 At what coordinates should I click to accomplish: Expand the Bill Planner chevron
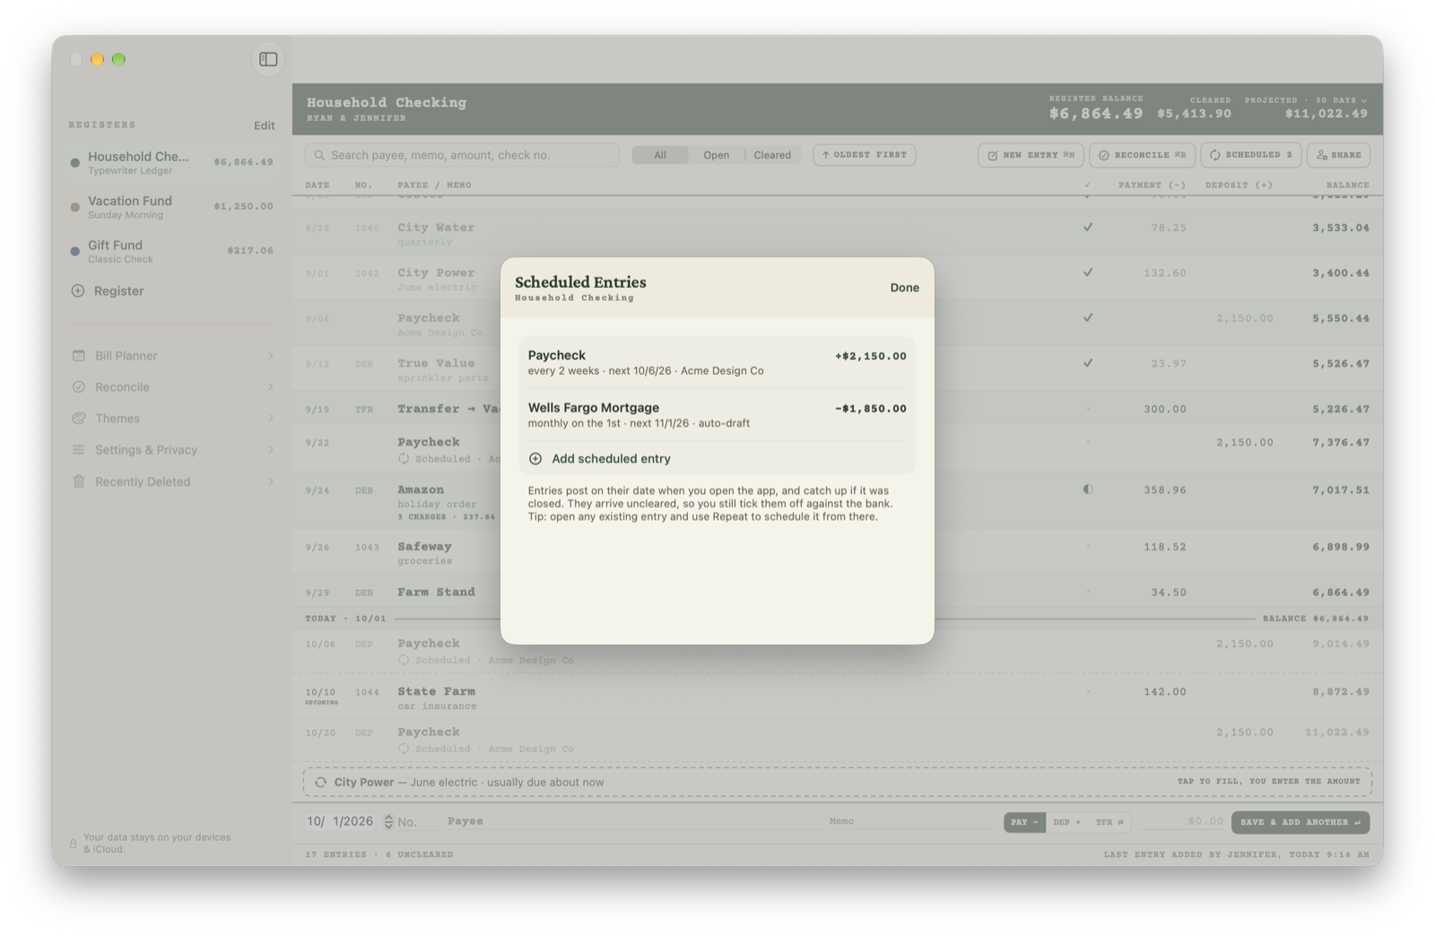pos(270,356)
